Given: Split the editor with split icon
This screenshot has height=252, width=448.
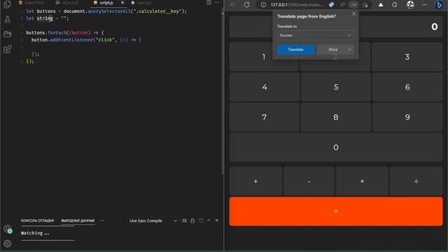Looking at the screenshot, I should 209,3.
